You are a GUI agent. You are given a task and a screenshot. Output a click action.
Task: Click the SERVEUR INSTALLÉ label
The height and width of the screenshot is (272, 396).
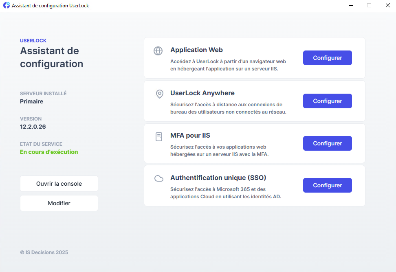pos(43,94)
